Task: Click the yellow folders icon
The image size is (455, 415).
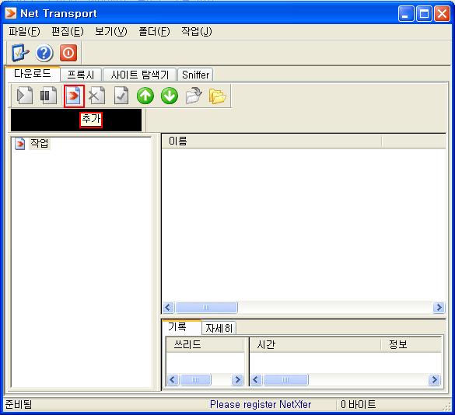Action: (217, 96)
